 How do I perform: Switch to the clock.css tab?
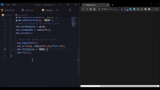click(27, 10)
